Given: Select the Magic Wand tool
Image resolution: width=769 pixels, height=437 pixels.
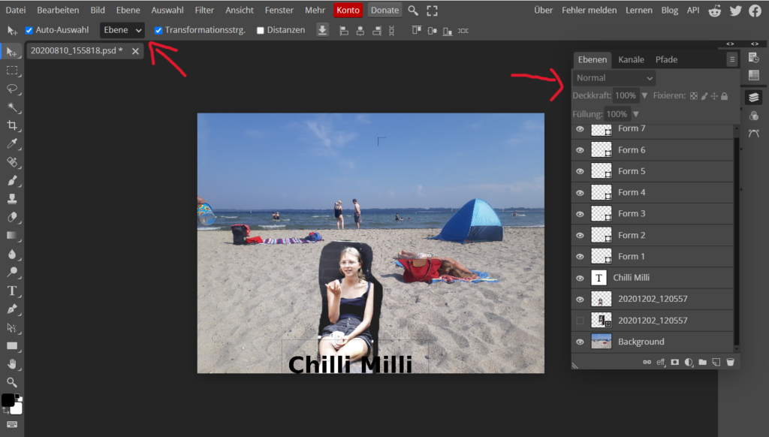Looking at the screenshot, I should tap(12, 107).
